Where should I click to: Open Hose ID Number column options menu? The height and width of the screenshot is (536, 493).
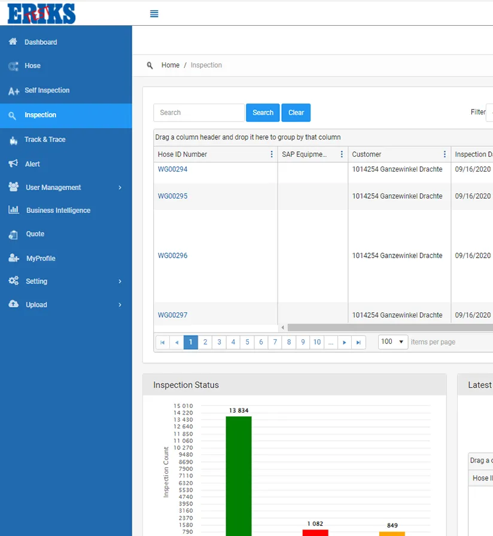[x=272, y=154]
